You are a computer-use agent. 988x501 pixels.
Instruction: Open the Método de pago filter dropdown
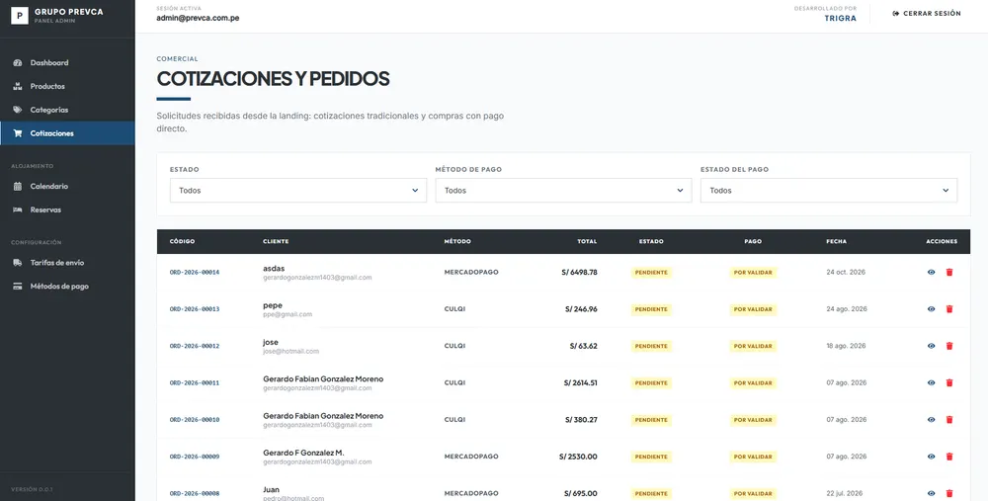(563, 191)
